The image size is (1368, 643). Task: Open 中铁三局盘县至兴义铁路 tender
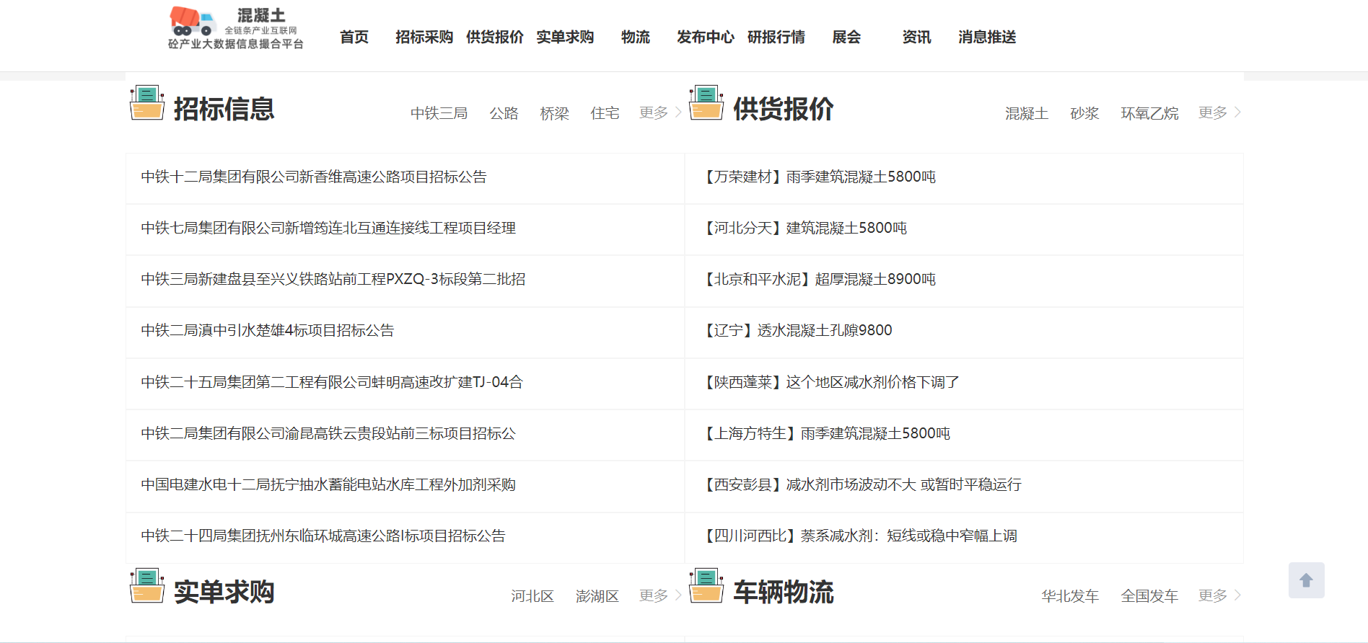333,280
